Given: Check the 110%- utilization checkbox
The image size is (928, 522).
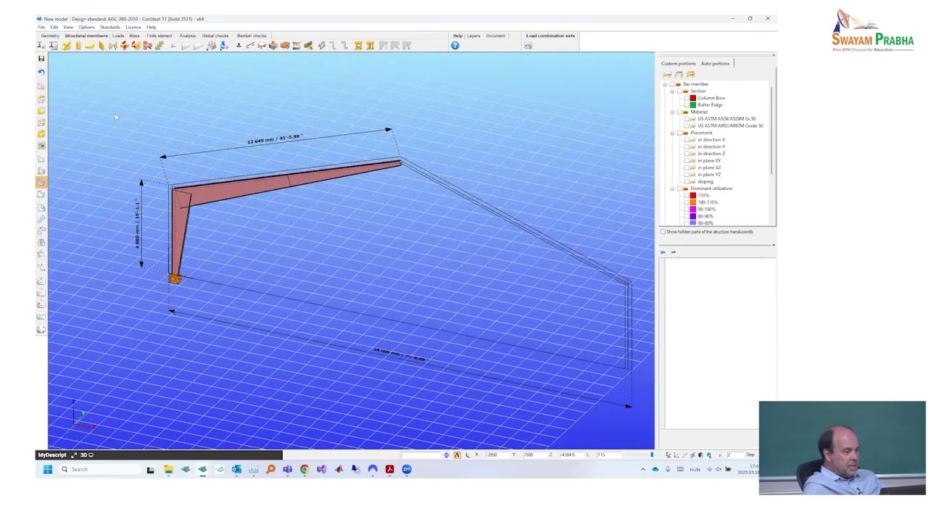Looking at the screenshot, I should pos(687,196).
